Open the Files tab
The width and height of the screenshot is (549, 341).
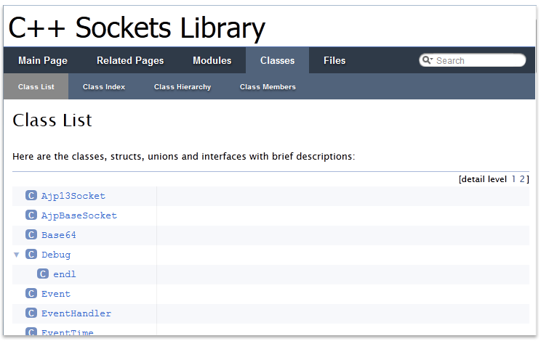pos(334,60)
